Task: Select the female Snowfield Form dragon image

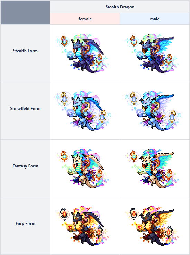Action: point(83,111)
